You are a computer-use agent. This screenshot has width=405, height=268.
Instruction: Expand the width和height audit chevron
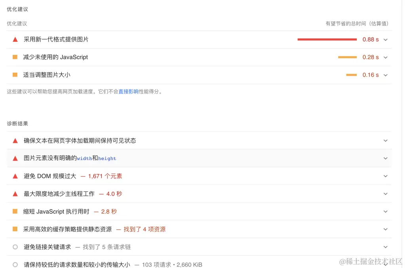coord(386,159)
